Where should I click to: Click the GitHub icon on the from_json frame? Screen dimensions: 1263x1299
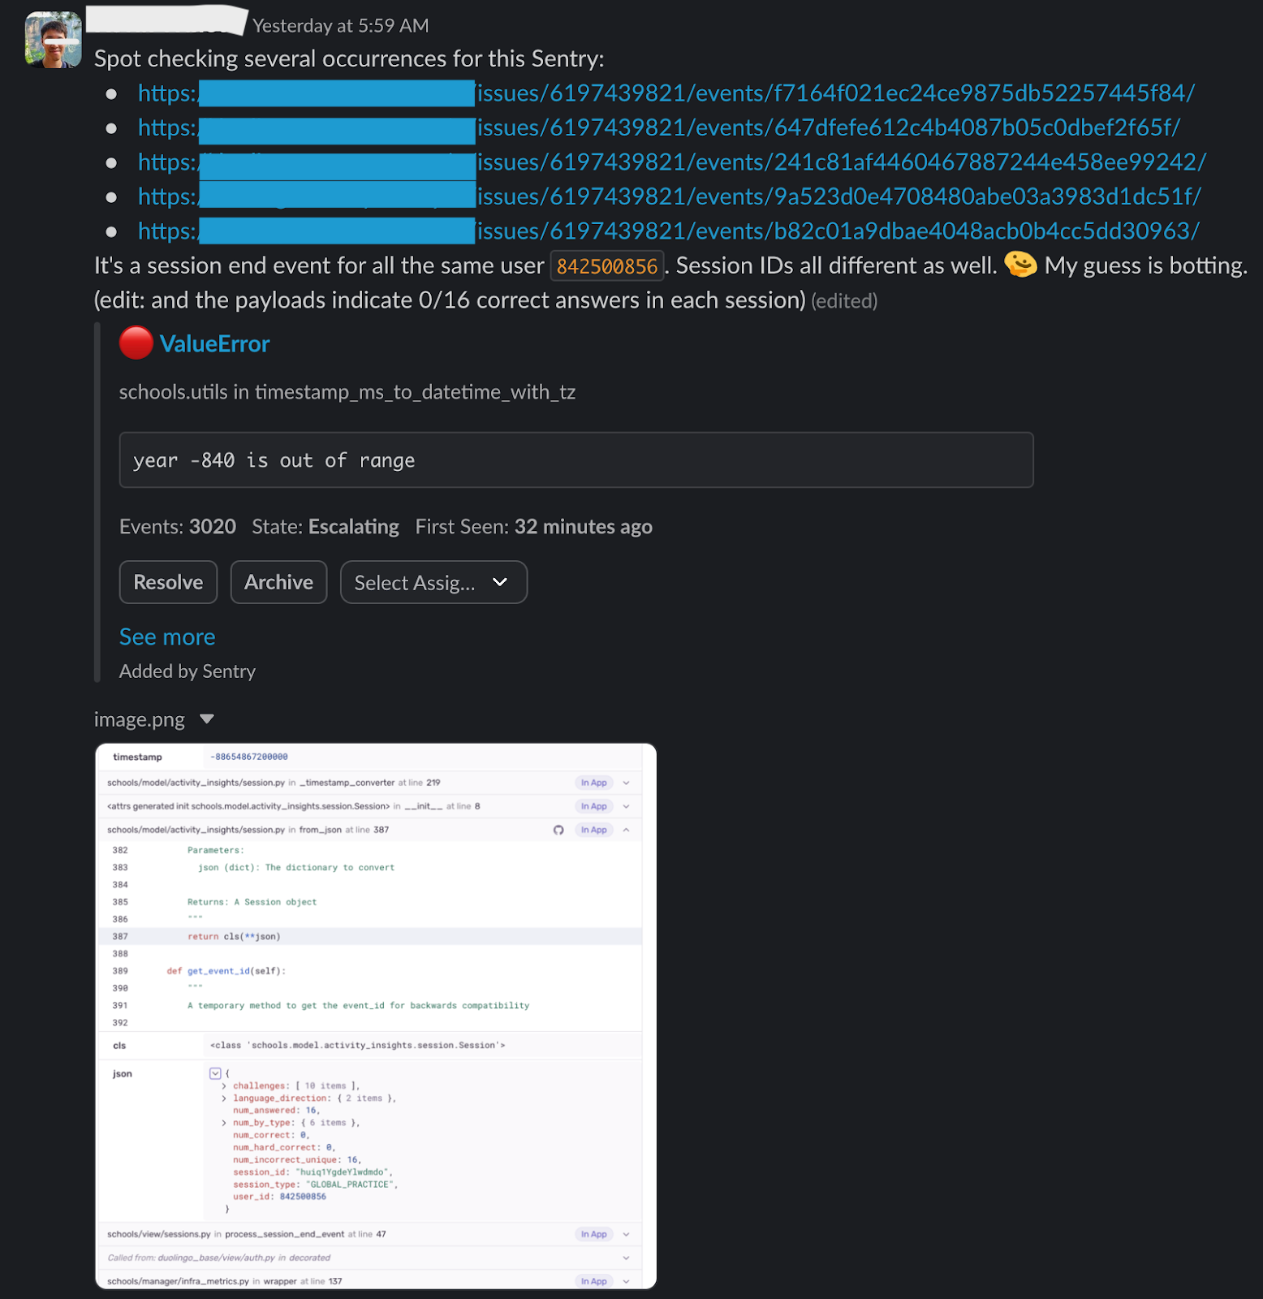point(558,830)
